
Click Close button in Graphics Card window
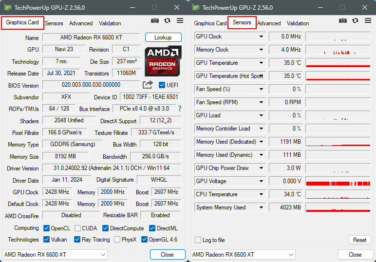click(168, 255)
